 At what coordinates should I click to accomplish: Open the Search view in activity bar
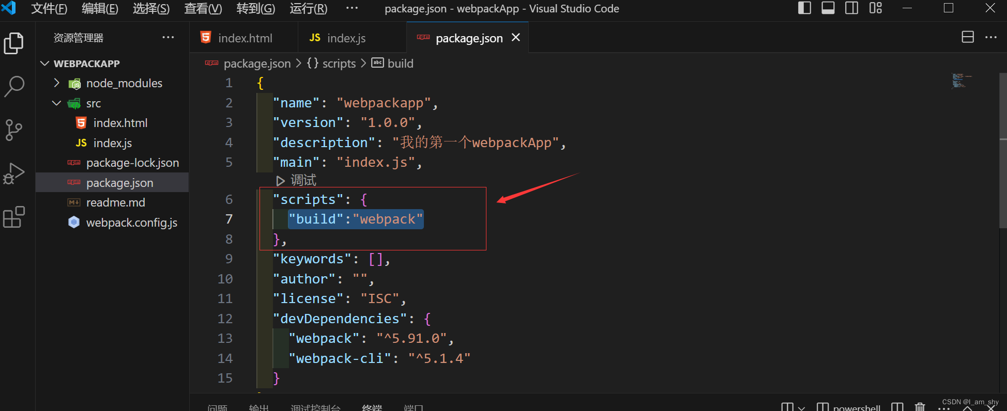[14, 87]
